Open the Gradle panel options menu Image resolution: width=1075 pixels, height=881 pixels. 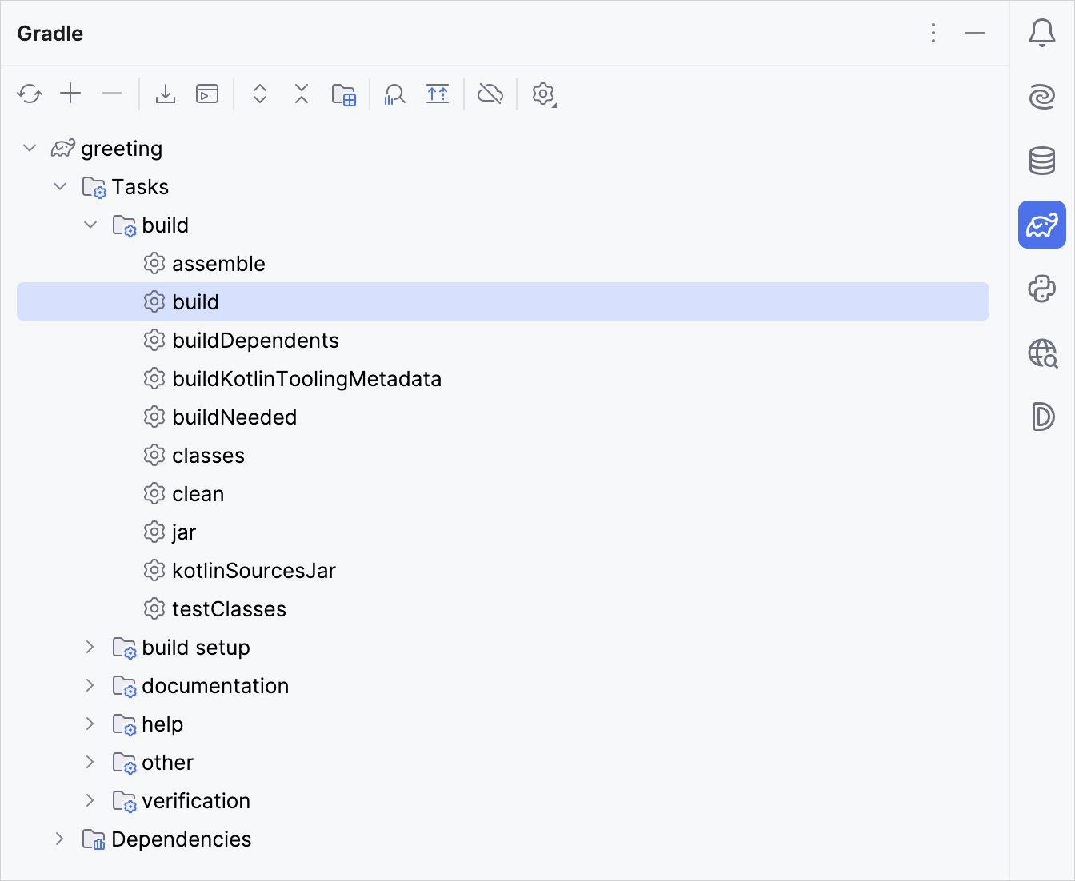pos(933,33)
